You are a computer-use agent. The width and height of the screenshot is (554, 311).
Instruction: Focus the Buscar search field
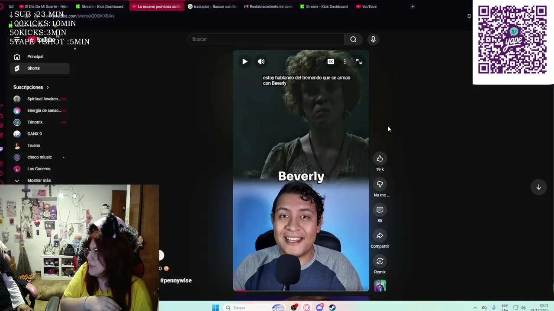(x=266, y=39)
